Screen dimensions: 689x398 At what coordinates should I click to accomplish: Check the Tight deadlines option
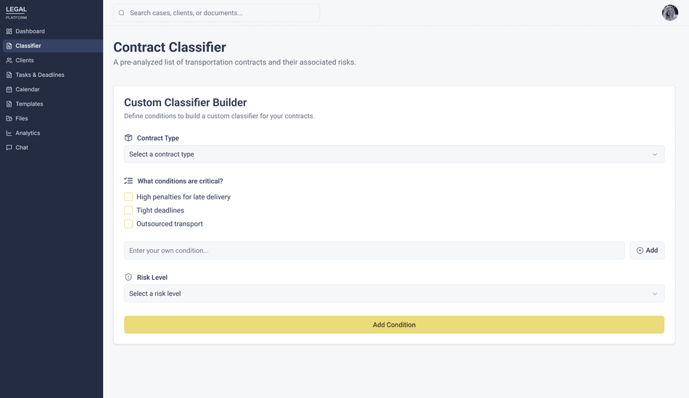[128, 210]
